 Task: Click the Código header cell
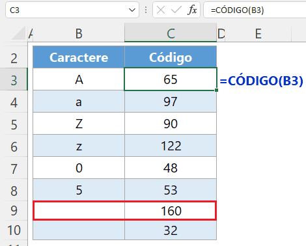(x=171, y=57)
